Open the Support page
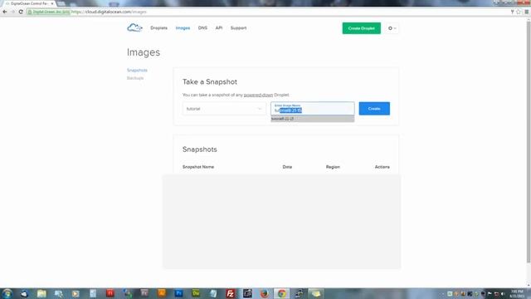 [x=238, y=28]
